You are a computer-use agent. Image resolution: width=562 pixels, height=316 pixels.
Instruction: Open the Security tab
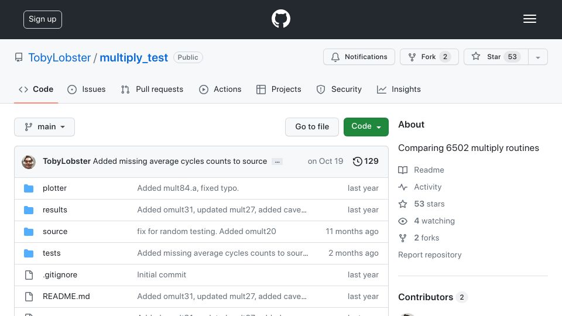(339, 89)
